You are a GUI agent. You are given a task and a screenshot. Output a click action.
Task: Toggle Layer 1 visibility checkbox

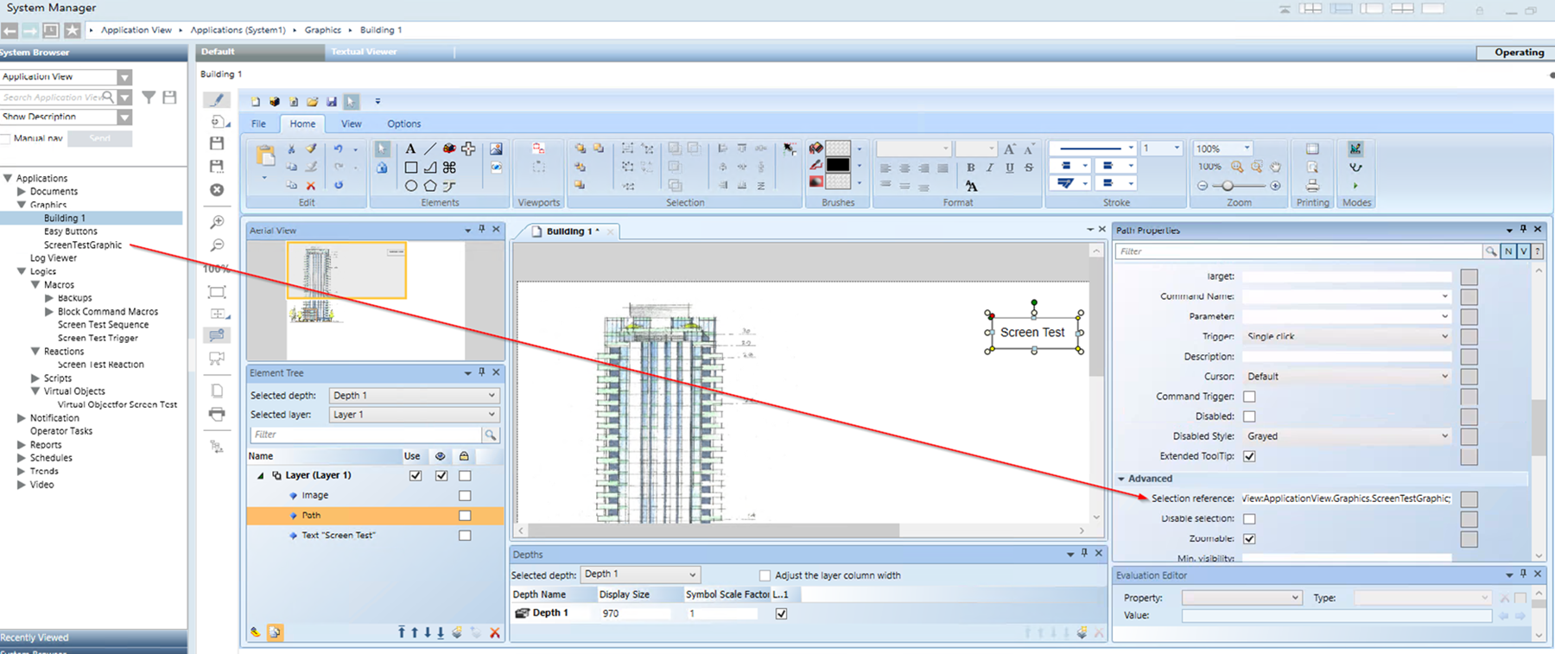(441, 475)
